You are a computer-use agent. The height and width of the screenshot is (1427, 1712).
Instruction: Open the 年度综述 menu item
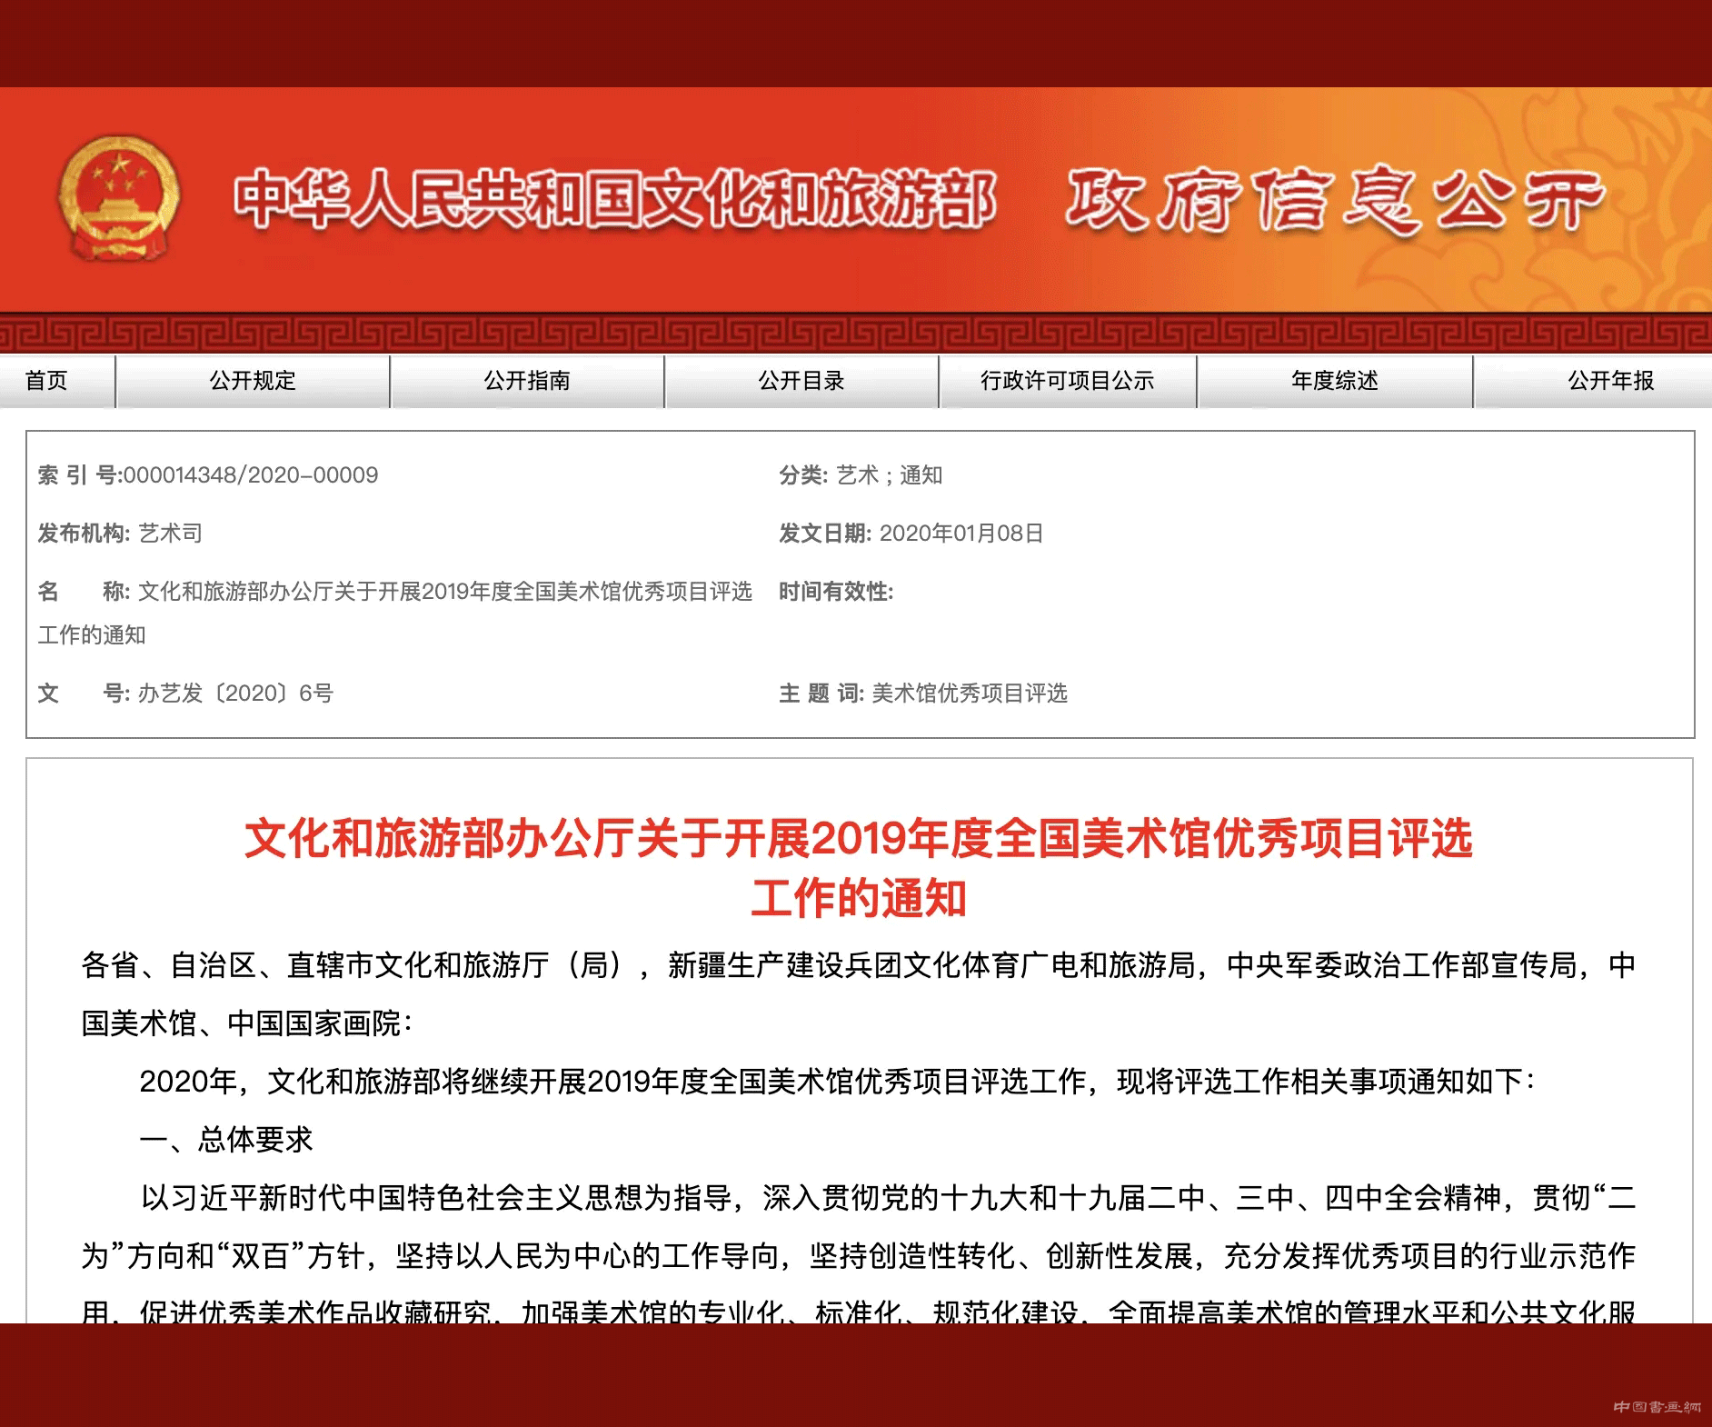pos(1335,381)
